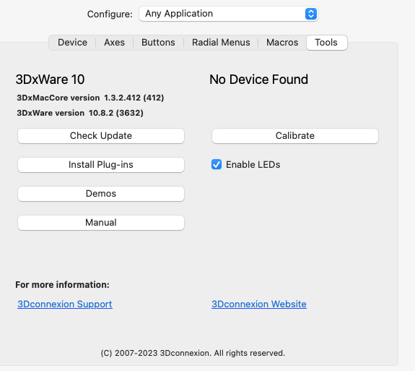Click the 3DxMacCore version 1.3.2.412 text

90,98
